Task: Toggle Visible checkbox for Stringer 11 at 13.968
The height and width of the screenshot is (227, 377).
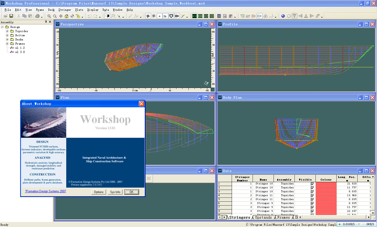Action: point(312,196)
